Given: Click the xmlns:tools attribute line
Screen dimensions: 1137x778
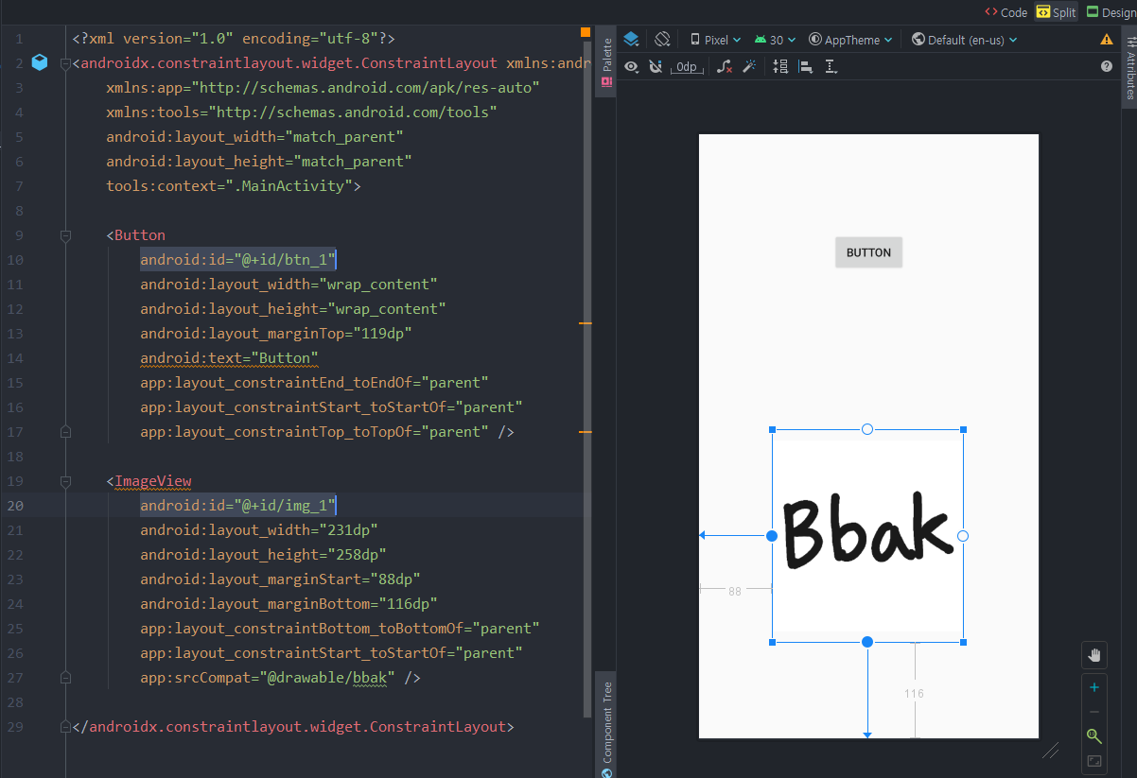Looking at the screenshot, I should pyautogui.click(x=302, y=112).
